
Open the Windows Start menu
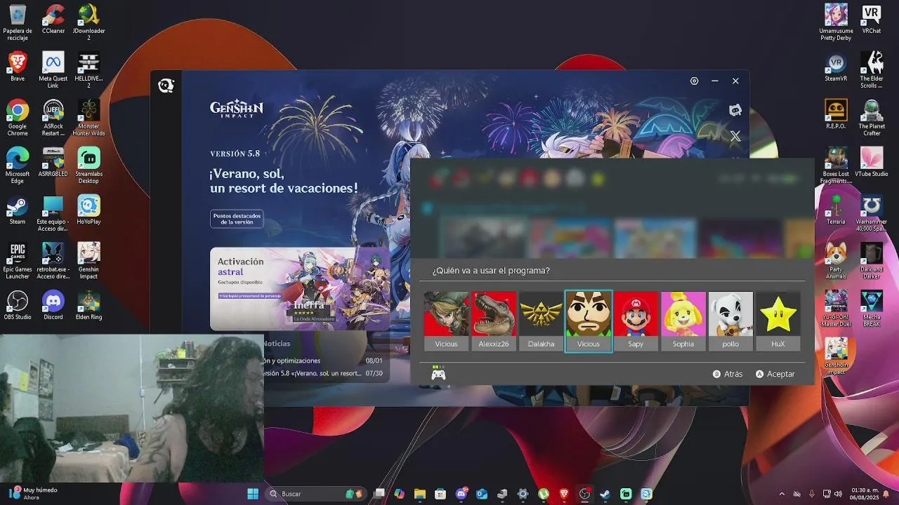point(253,494)
